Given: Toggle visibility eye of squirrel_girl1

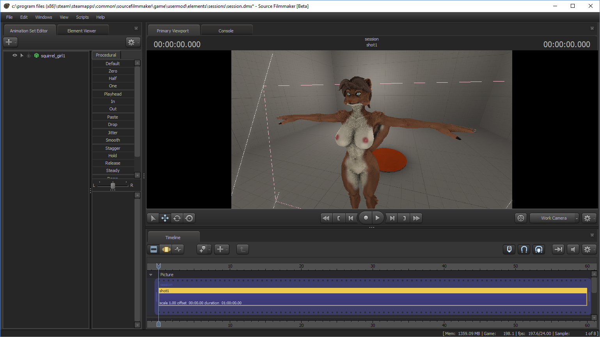Looking at the screenshot, I should click(x=15, y=55).
